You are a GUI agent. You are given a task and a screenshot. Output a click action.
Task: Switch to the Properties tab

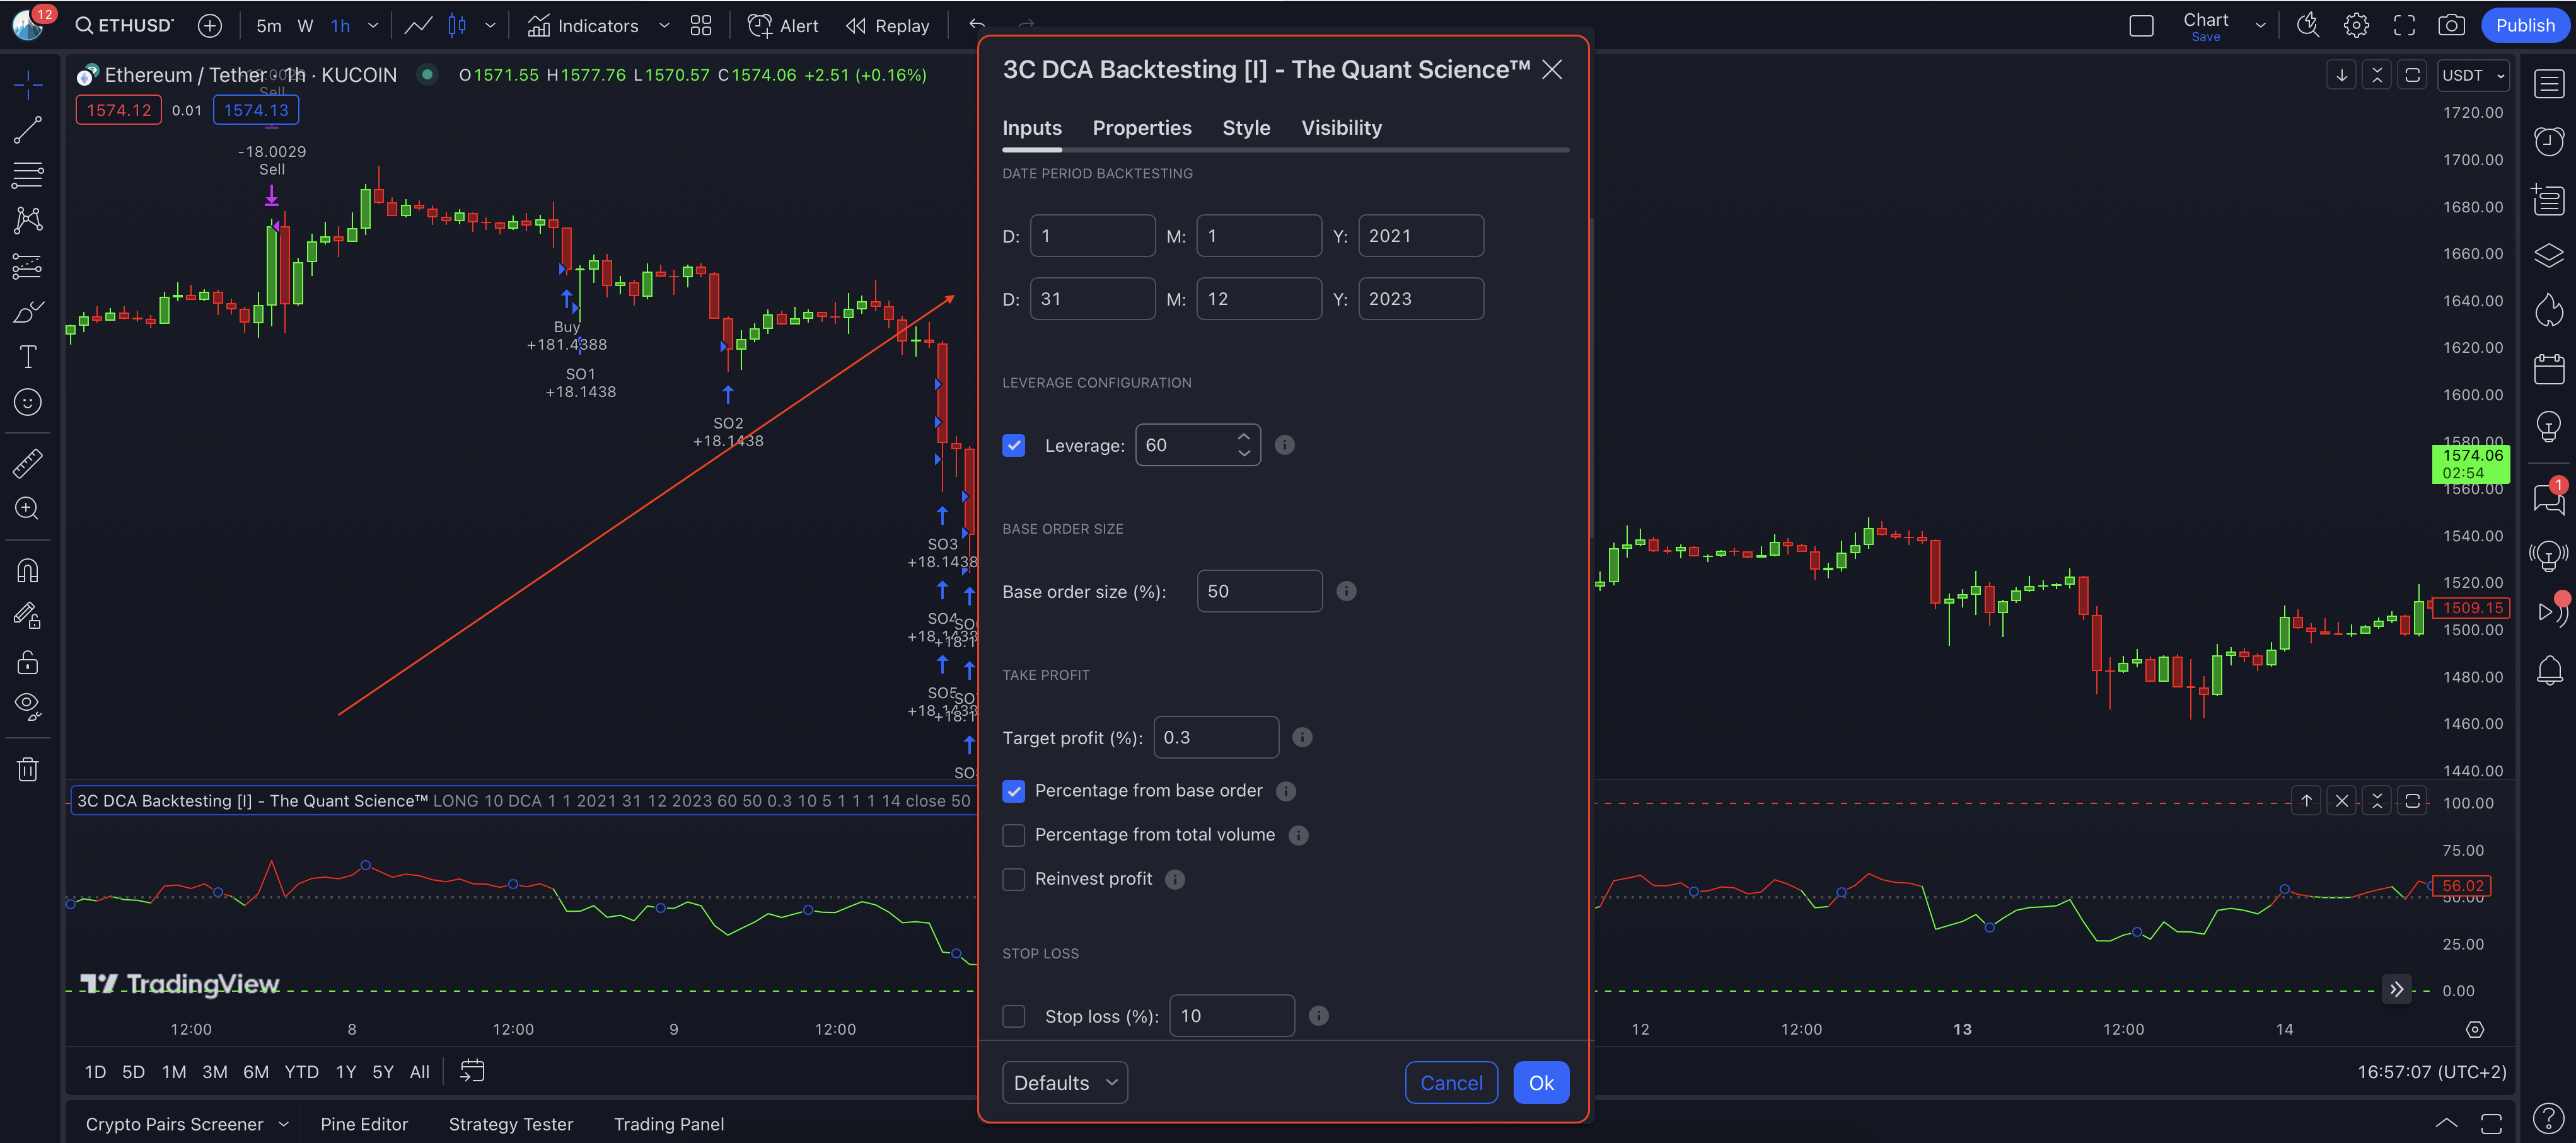[x=1141, y=128]
